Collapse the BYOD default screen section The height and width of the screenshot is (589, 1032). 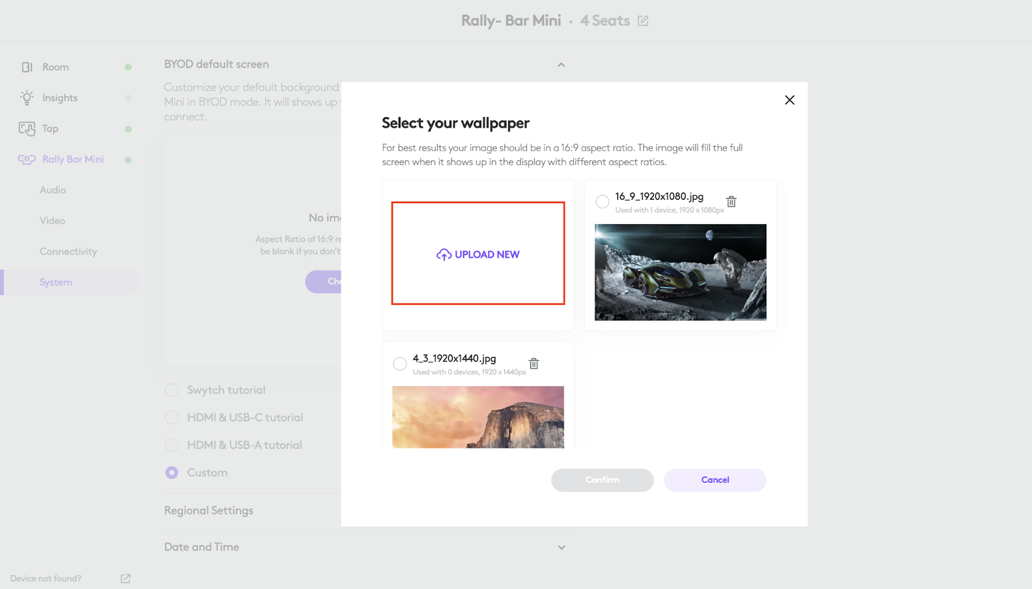coord(561,64)
